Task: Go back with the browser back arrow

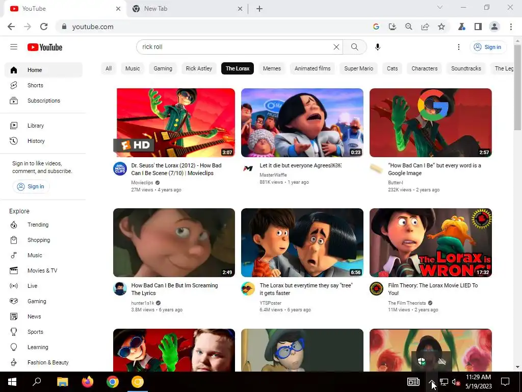Action: click(x=11, y=27)
